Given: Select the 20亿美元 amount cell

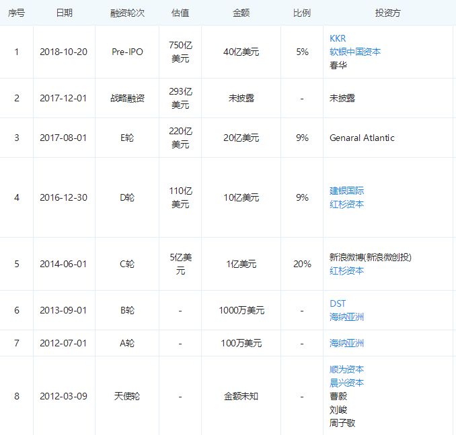Looking at the screenshot, I should click(x=241, y=138).
